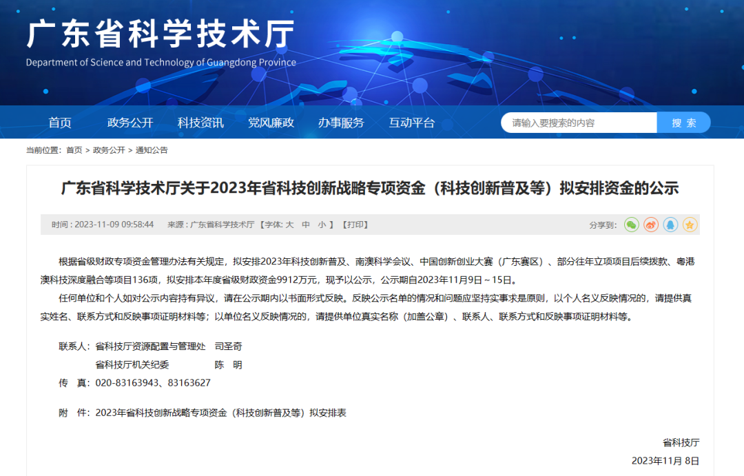Open the 办事服务 navigation item
This screenshot has height=476, width=744.
click(341, 123)
